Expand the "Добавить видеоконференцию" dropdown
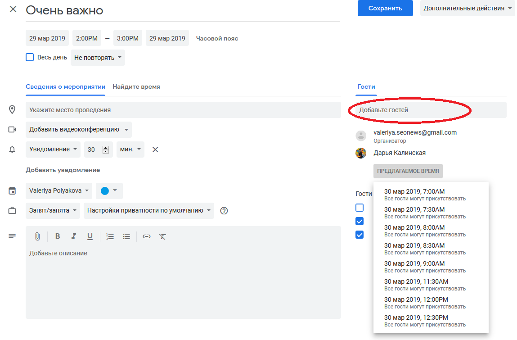 79,130
